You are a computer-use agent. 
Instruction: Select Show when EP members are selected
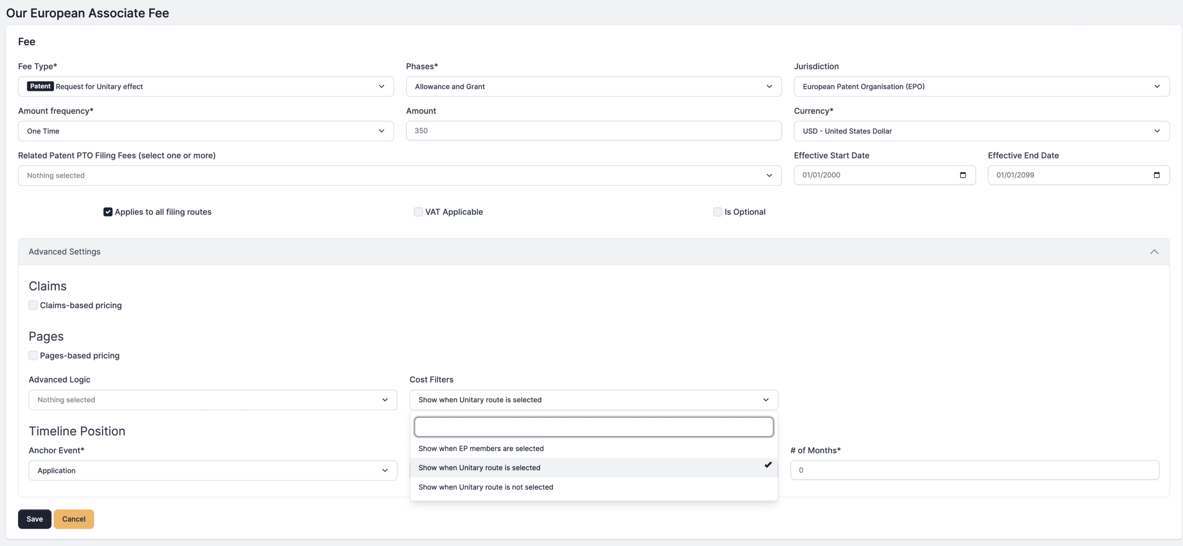(x=594, y=449)
